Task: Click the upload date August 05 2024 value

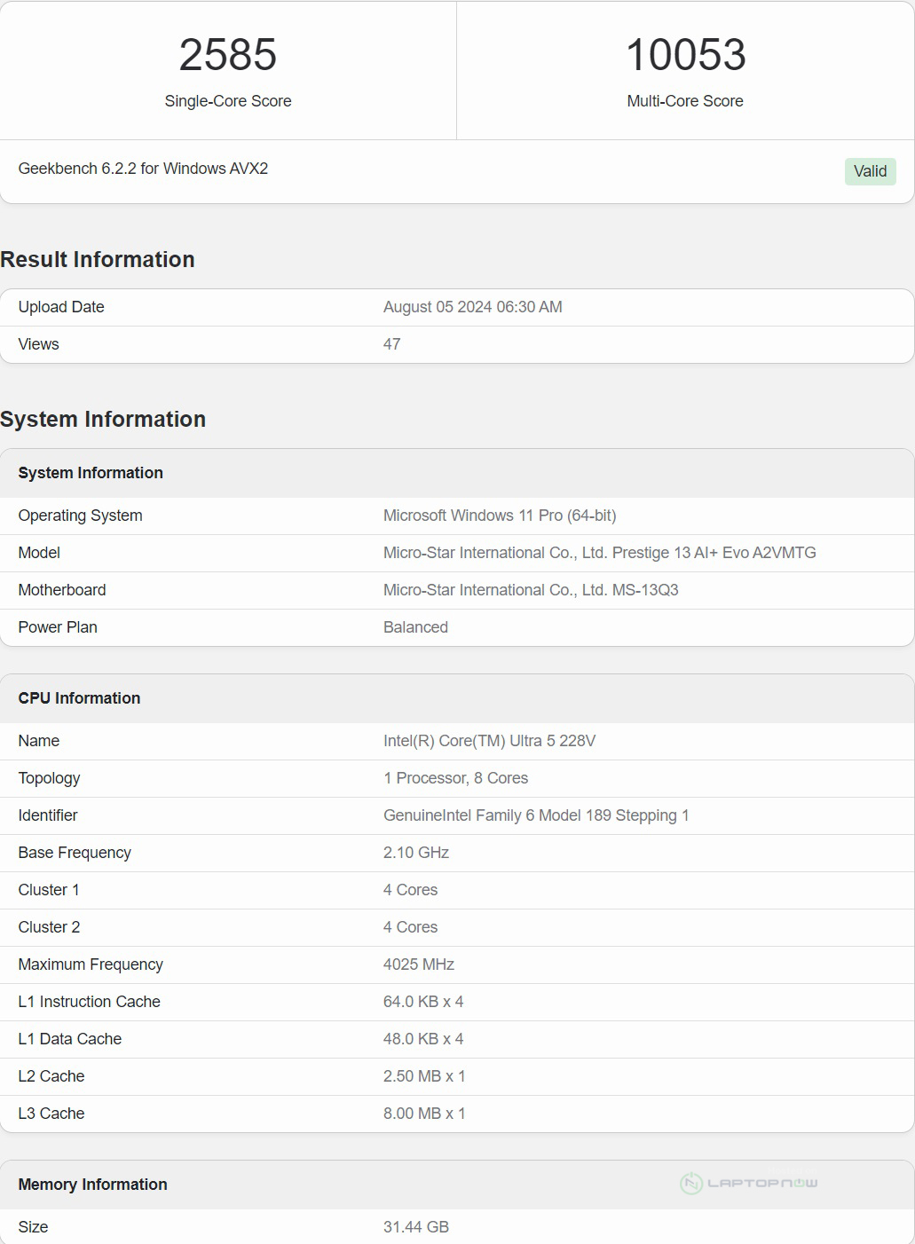Action: click(x=472, y=307)
